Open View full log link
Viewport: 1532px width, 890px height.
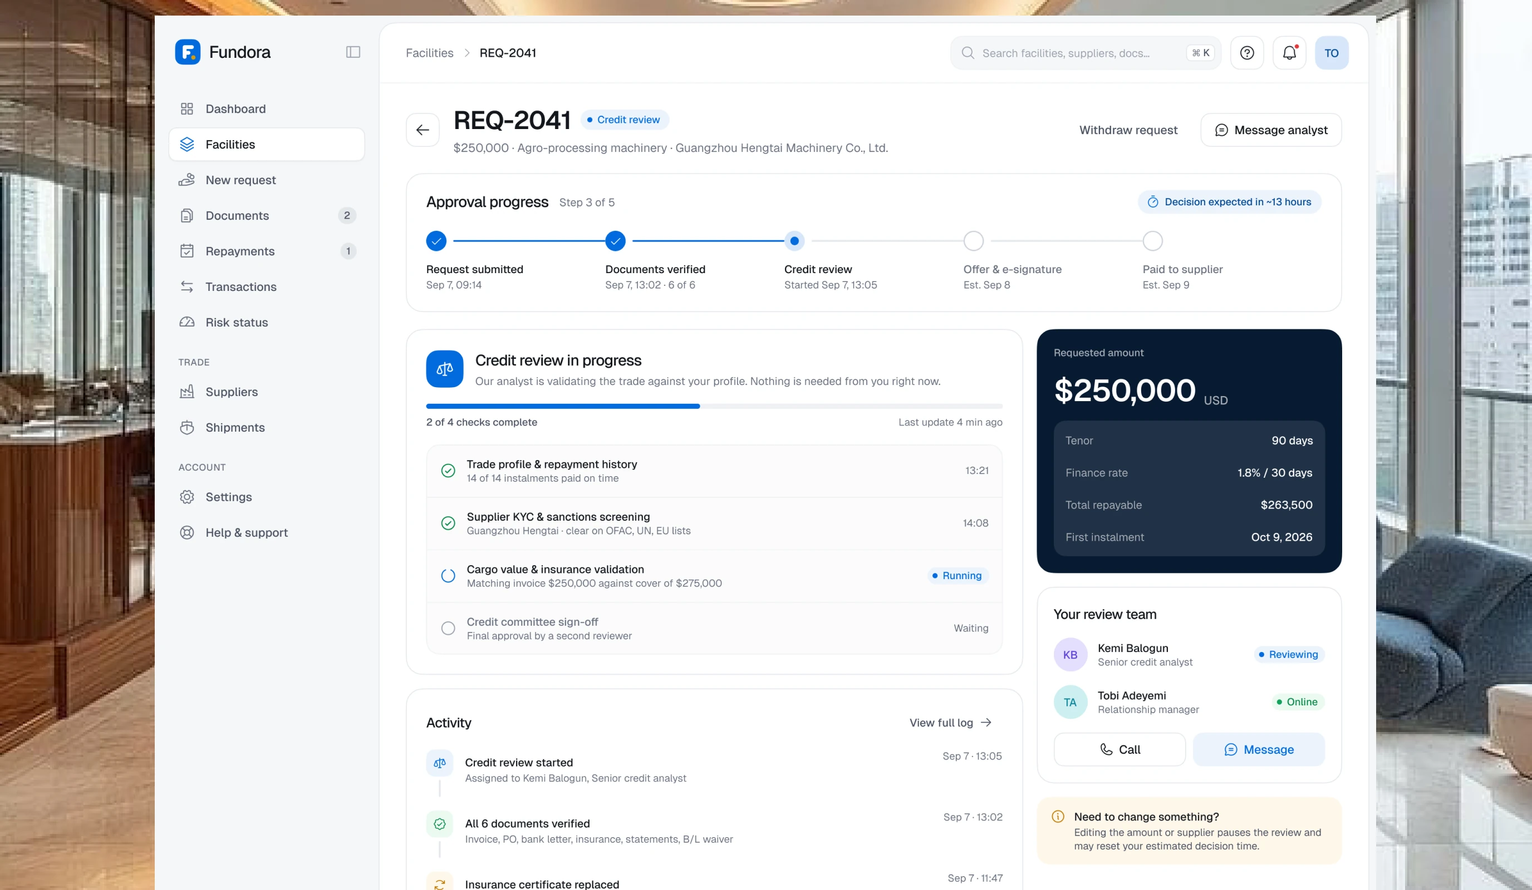(x=950, y=723)
